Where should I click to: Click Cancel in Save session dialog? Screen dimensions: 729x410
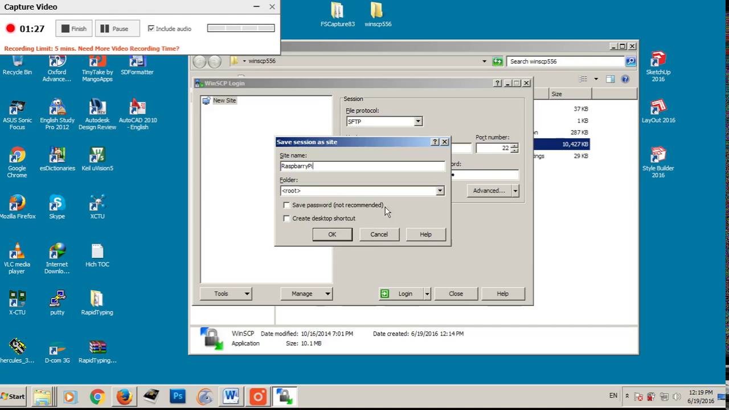click(379, 234)
